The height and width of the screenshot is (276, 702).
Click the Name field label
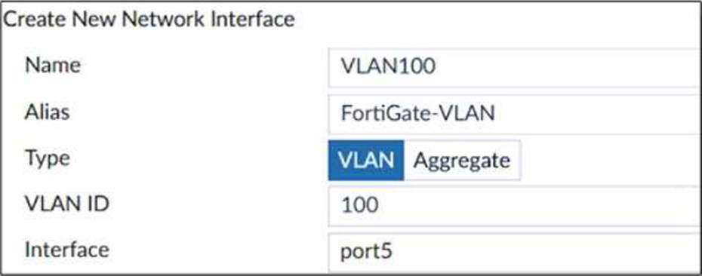(x=53, y=66)
